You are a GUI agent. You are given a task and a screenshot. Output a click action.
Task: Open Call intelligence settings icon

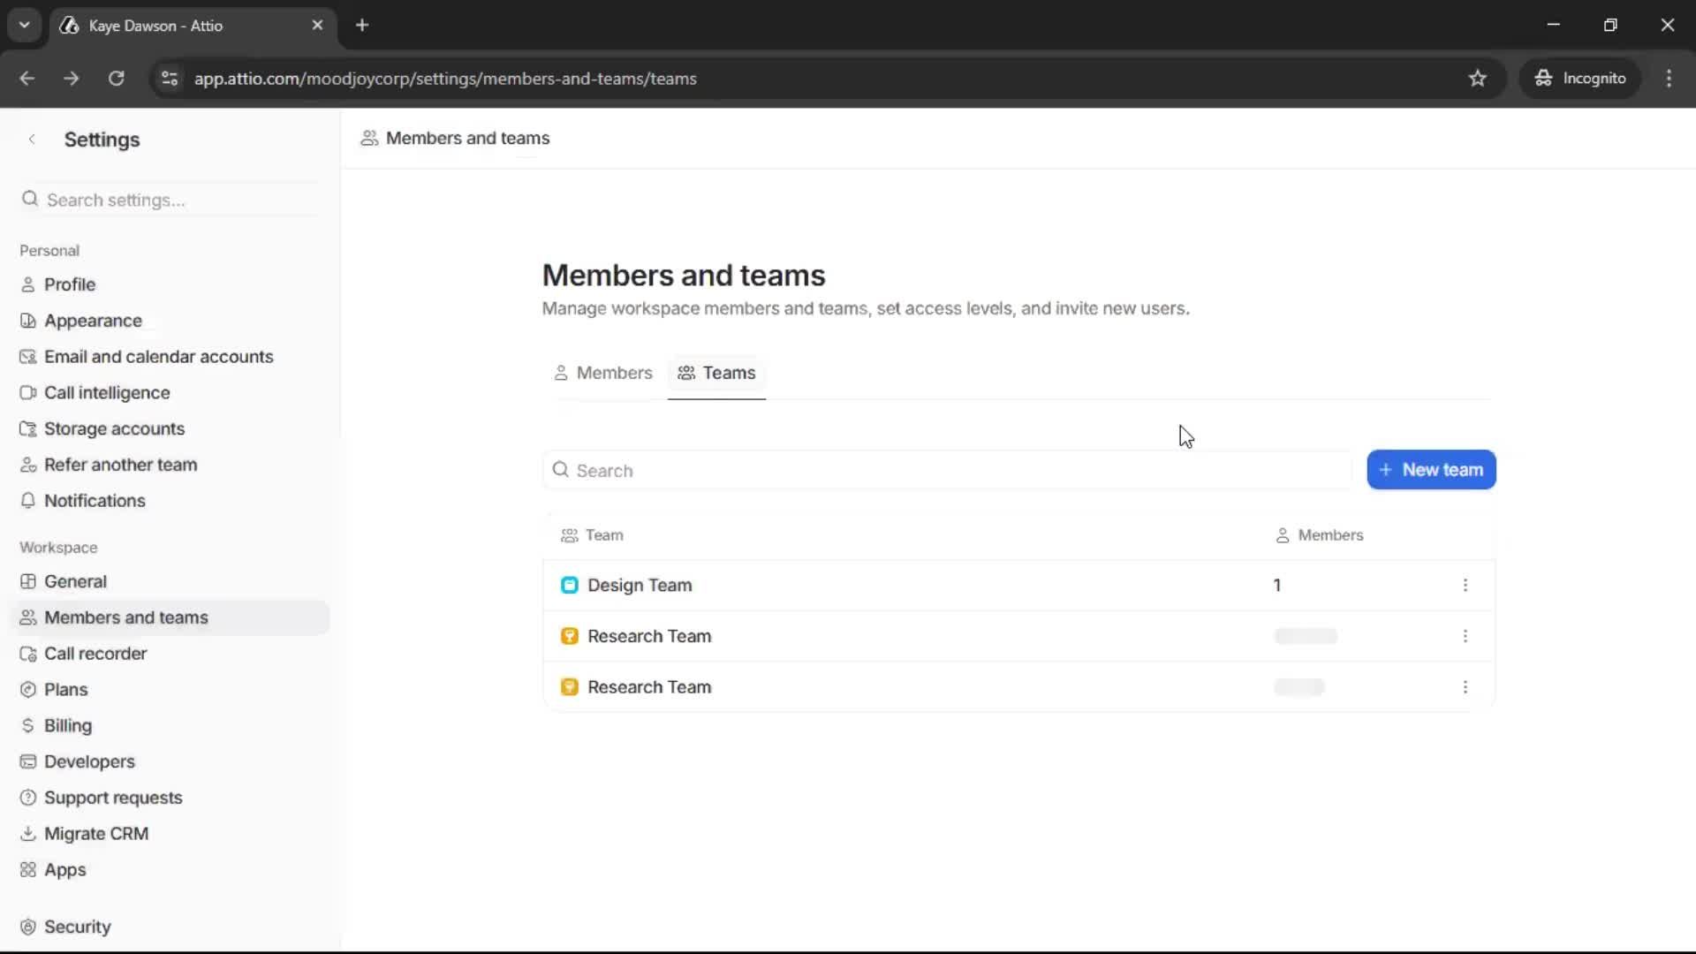pos(28,392)
